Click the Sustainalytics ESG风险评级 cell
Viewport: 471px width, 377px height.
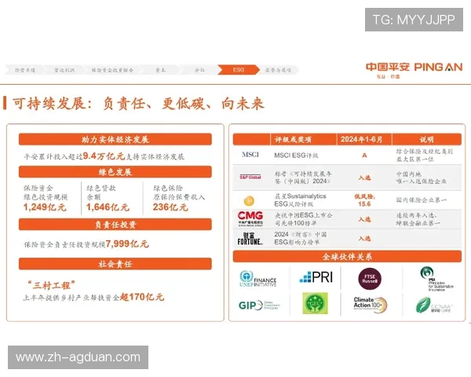[300, 200]
